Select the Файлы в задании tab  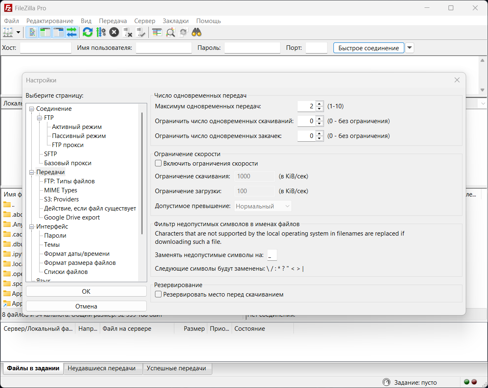33,368
